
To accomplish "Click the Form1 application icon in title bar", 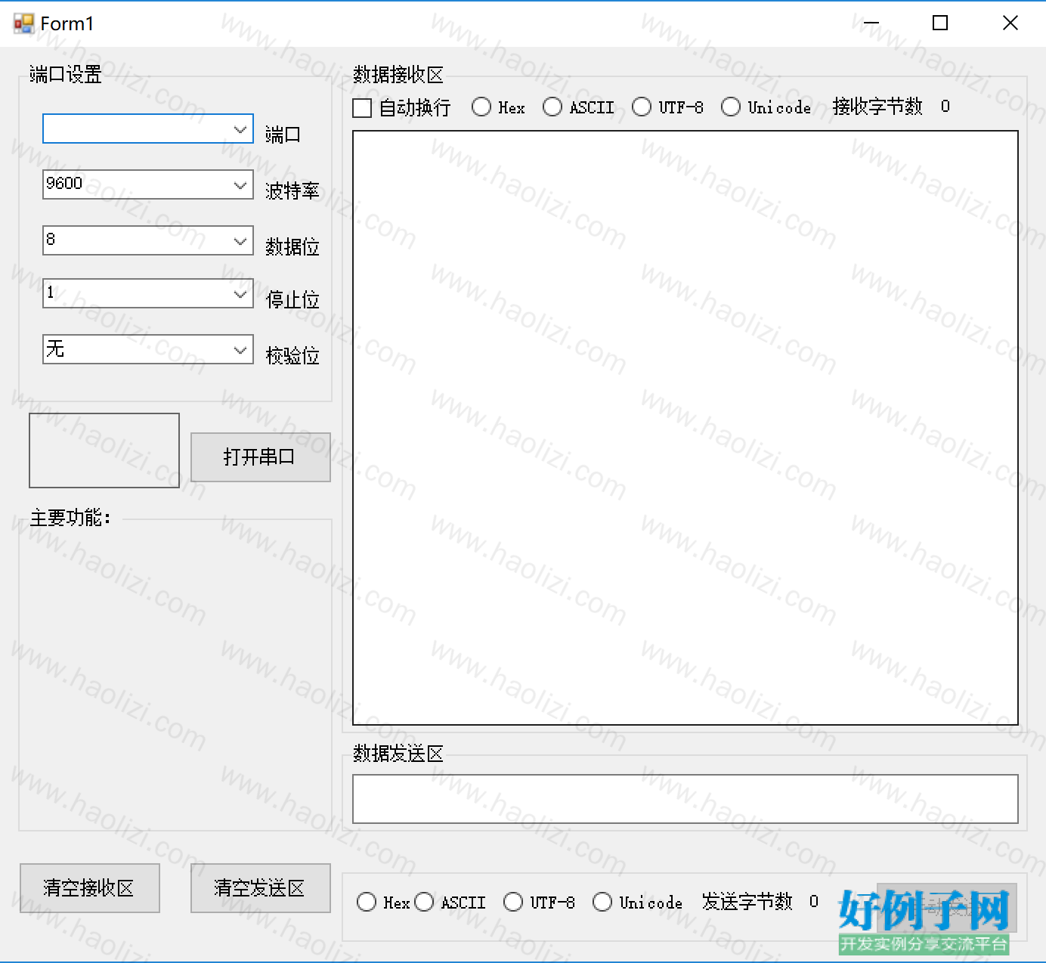I will coord(23,23).
